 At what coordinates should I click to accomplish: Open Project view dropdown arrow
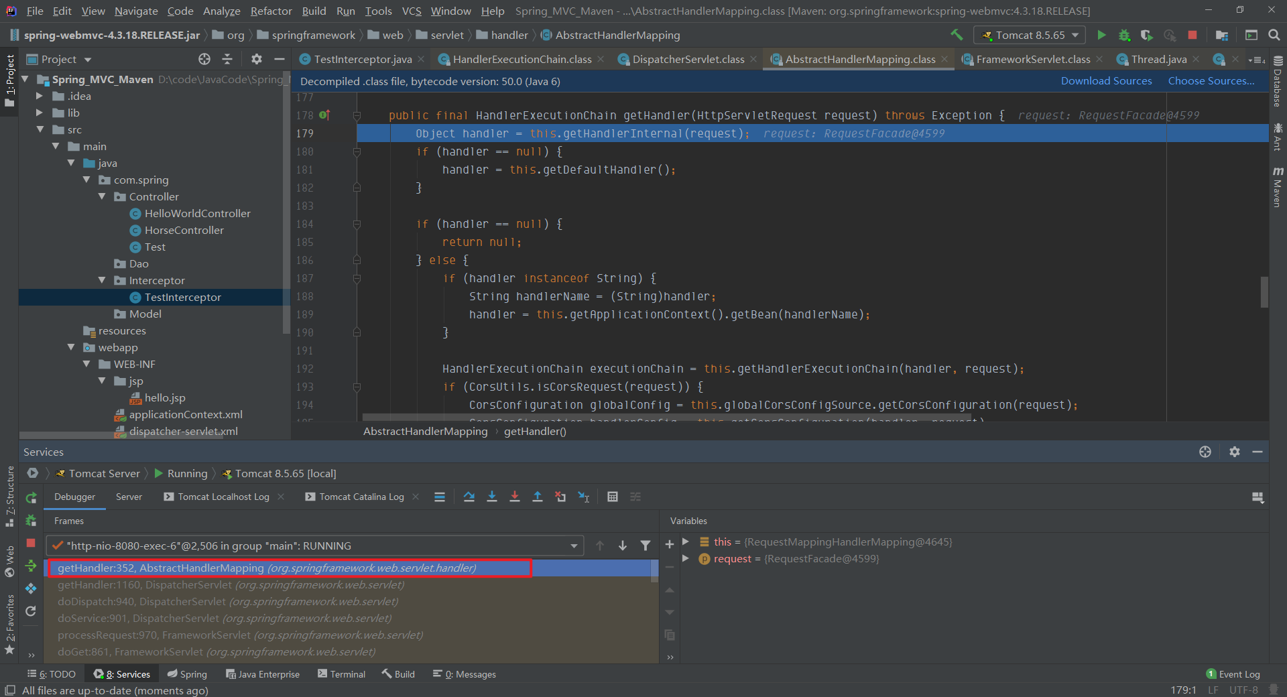click(88, 60)
